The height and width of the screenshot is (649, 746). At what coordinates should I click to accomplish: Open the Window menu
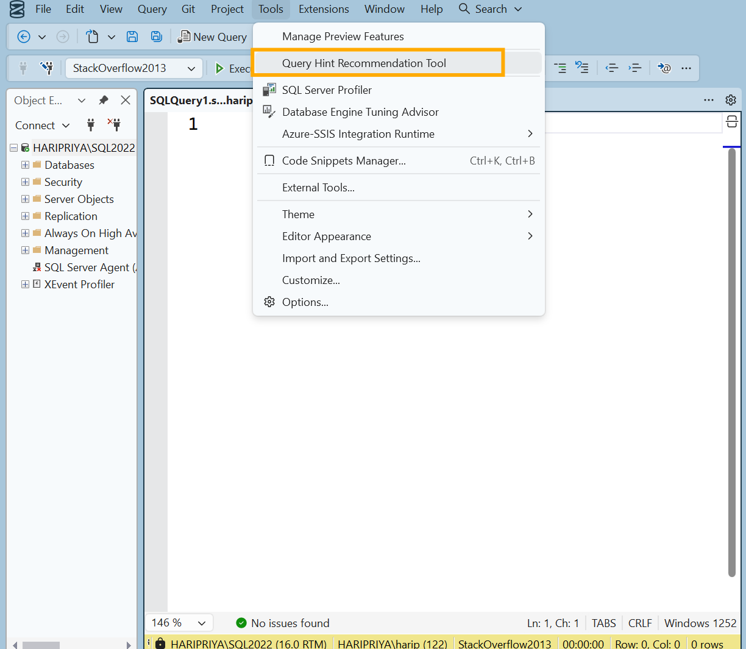pos(385,9)
